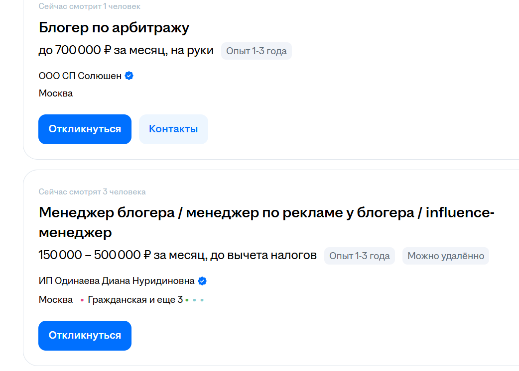Click verified badge beside ИП Одинаева Диана Нуридиновна
The width and height of the screenshot is (519, 371).
point(202,281)
